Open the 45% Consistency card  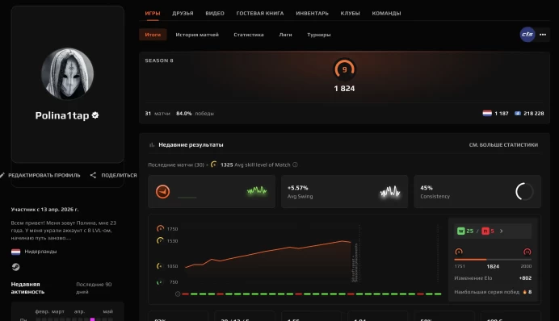point(477,191)
